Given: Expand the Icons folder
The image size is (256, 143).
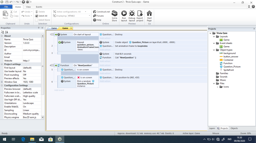Looking at the screenshot, I should coord(218,87).
